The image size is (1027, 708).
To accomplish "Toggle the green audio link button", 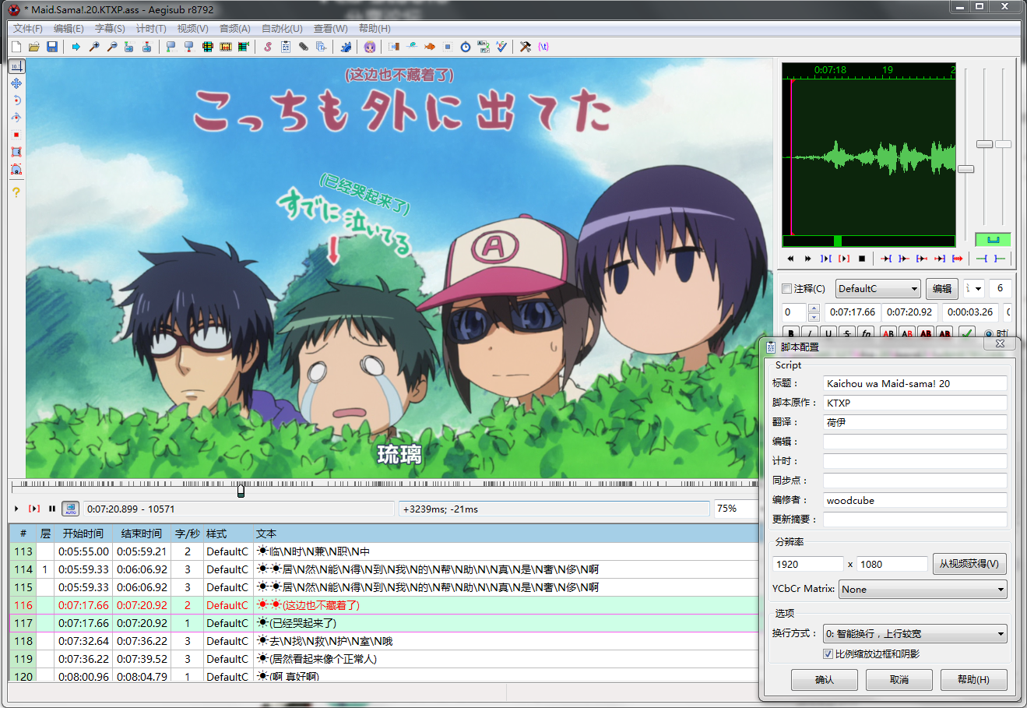I will point(993,239).
